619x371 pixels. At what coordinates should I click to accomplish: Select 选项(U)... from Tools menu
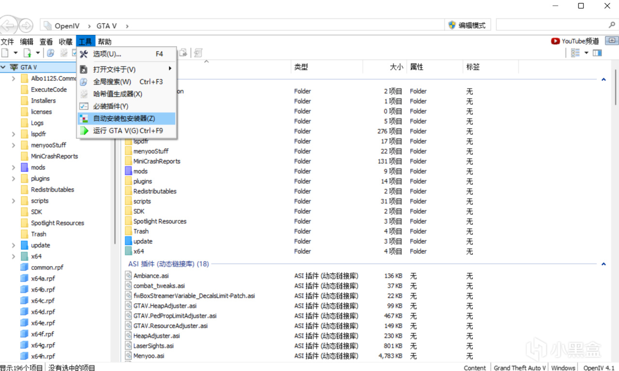[127, 54]
